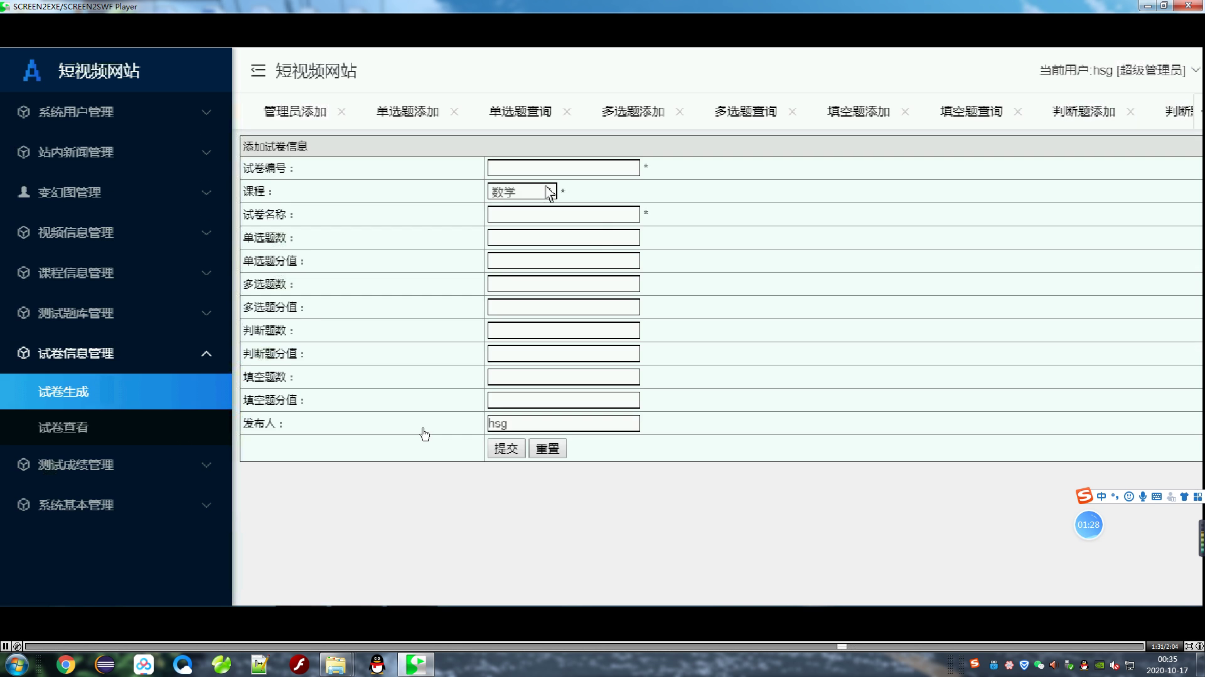This screenshot has height=677, width=1205.
Task: Toggle Sogou Chinese/English mode 中 icon
Action: tap(1101, 496)
